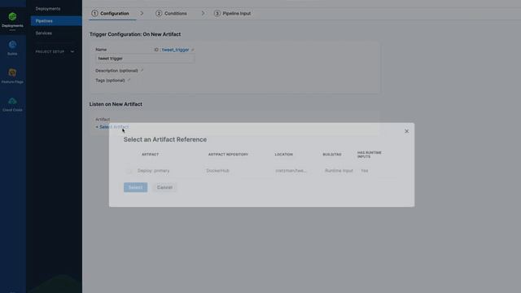Click the DockerHub repository cell
The image size is (521, 293).
[217, 171]
